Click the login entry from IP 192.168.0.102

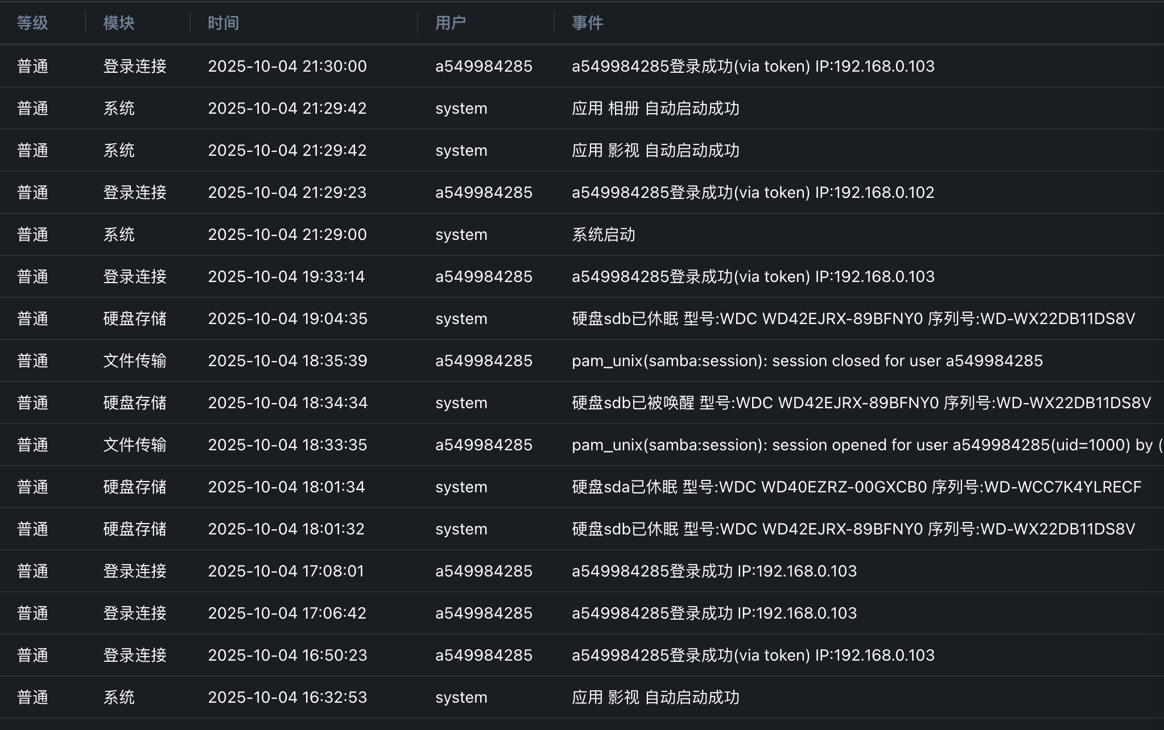pos(752,192)
